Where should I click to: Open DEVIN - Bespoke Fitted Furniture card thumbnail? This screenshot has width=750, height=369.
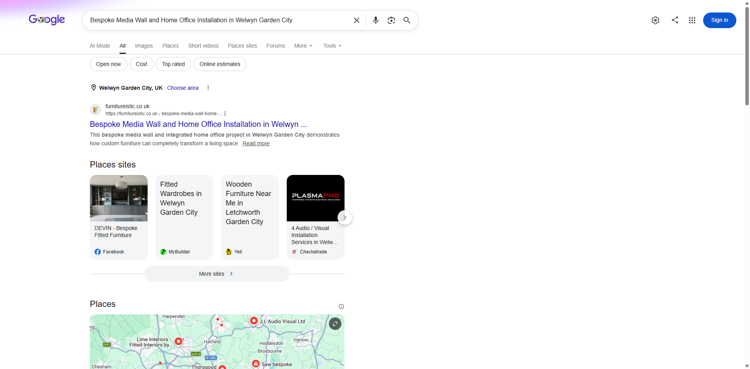[x=119, y=198]
